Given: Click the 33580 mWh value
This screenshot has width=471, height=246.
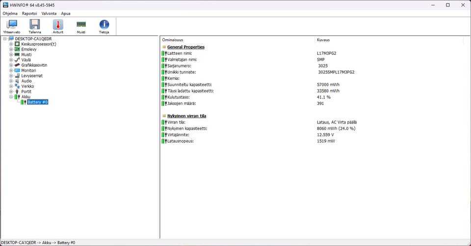Looking at the screenshot, I should (x=328, y=91).
